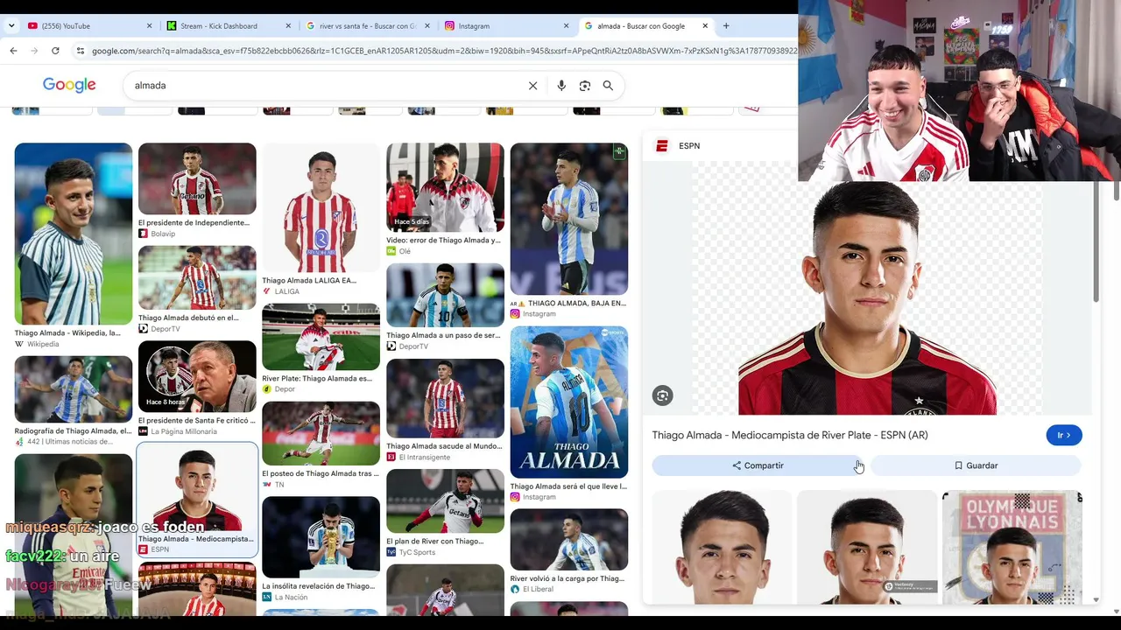Select the highlighted ESPN Mediocampista result
Screen dimensions: 1121x630
click(197, 500)
